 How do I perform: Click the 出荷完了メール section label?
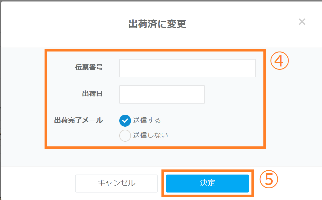[78, 120]
